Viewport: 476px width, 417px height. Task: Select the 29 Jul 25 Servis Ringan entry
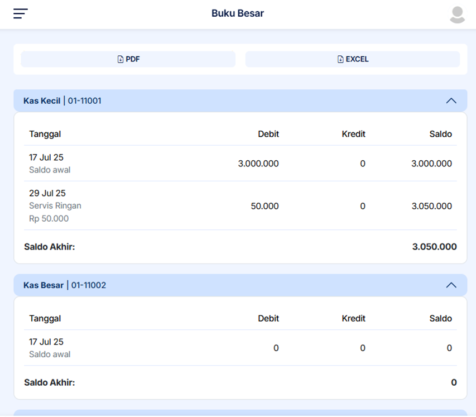point(55,205)
